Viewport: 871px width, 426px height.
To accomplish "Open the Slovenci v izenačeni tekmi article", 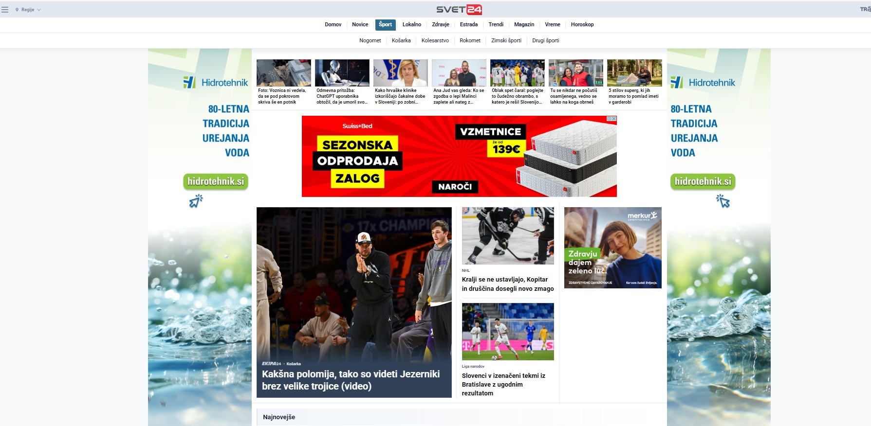I will (503, 384).
